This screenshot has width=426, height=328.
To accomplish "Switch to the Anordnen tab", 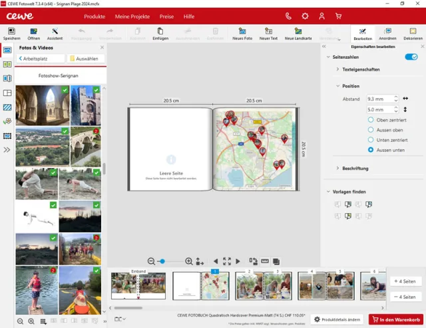I will 387,35.
